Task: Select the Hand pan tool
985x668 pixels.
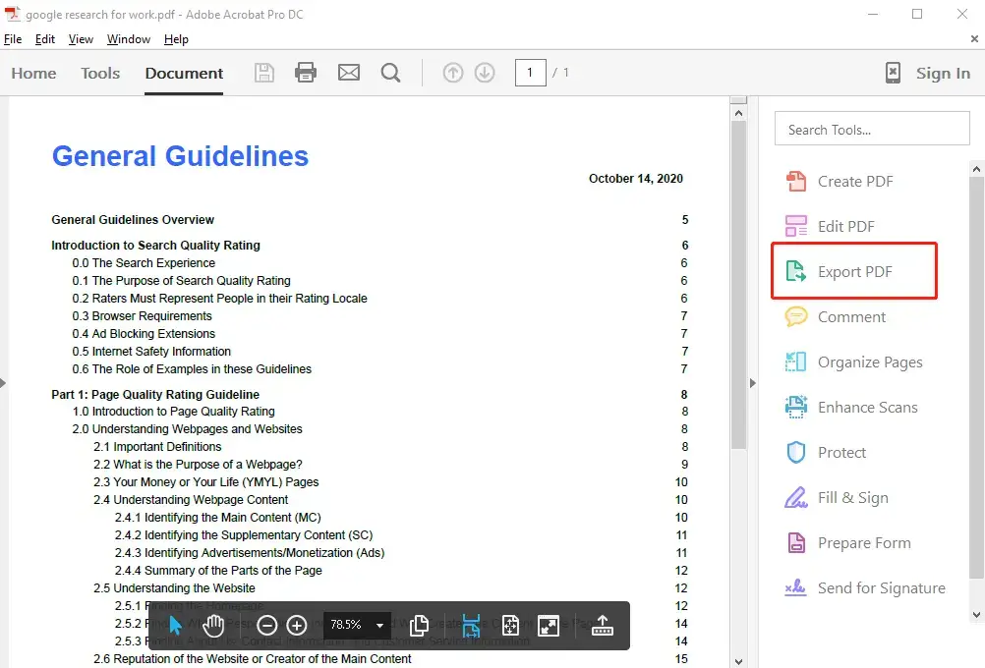Action: (214, 625)
